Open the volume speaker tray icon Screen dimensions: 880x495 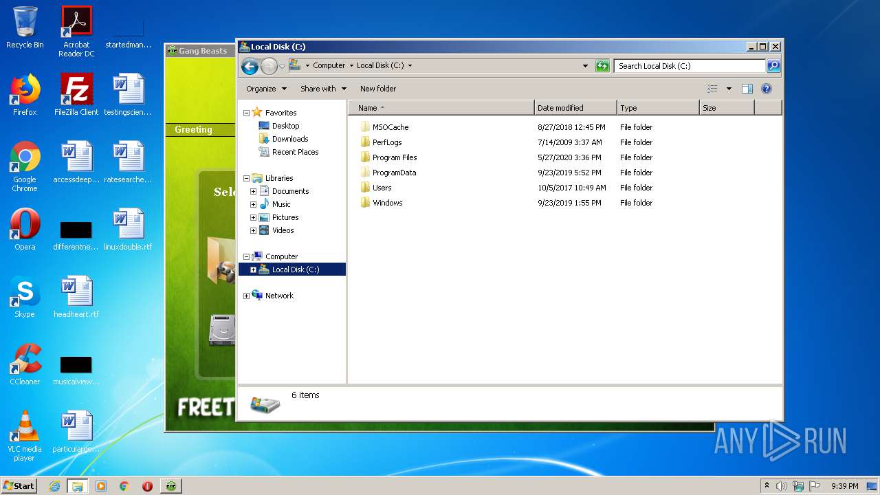tap(781, 486)
